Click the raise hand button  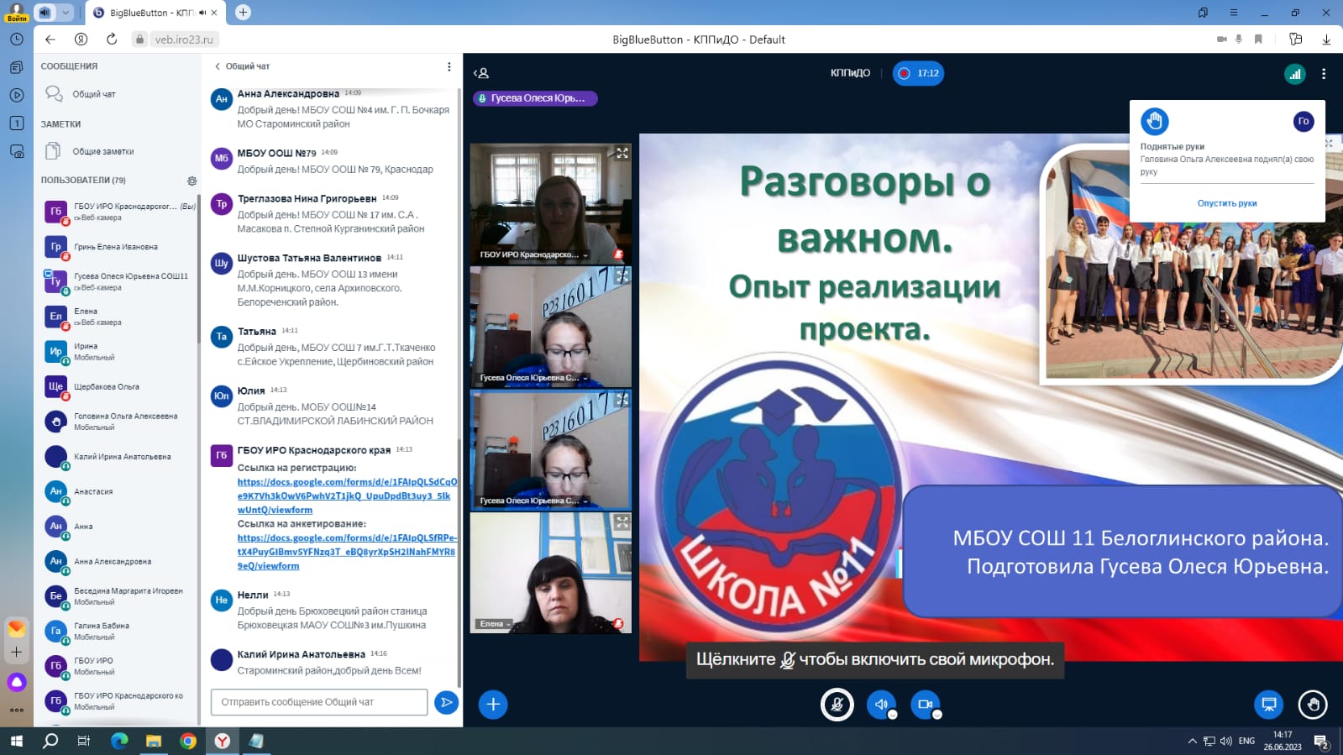point(1313,705)
